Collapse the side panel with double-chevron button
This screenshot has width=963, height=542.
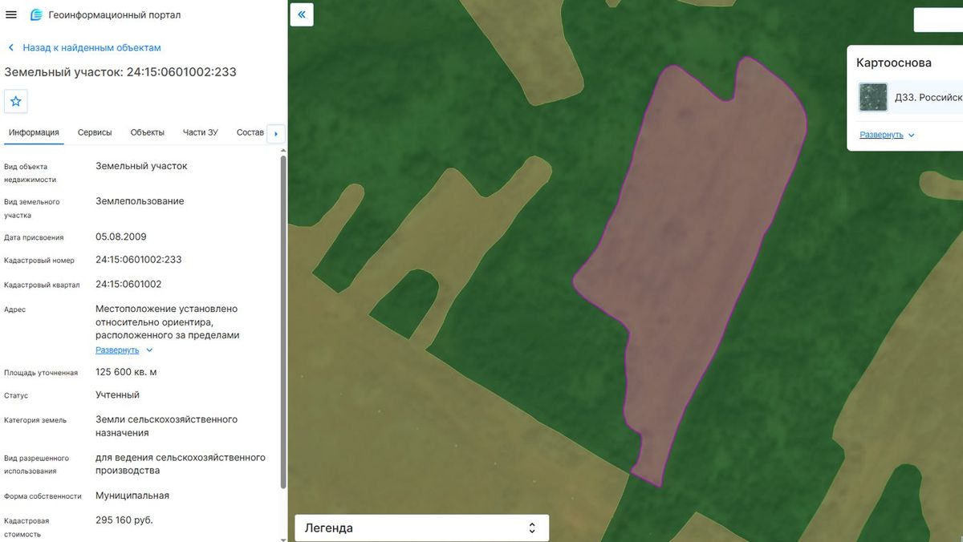[x=302, y=14]
